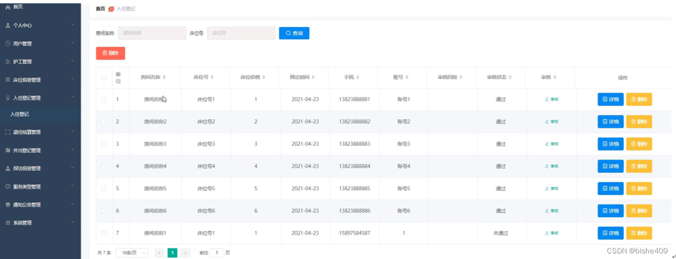
Task: Click yellow 删除 for row 房间名称6
Action: 639,211
